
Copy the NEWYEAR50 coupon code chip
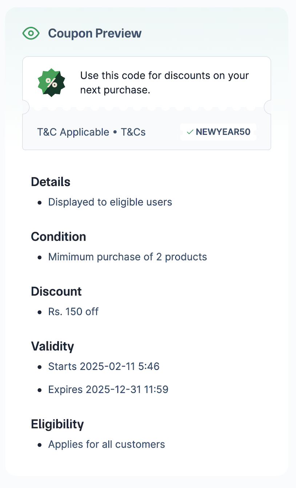219,132
